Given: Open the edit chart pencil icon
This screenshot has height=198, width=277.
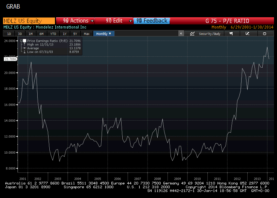Looking at the screenshot, I should click(247, 34).
